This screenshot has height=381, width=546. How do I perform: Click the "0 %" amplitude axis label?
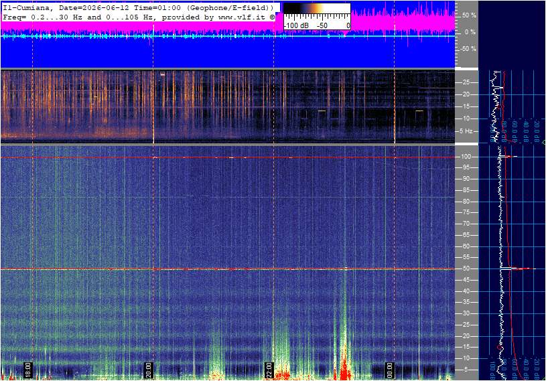coord(470,32)
